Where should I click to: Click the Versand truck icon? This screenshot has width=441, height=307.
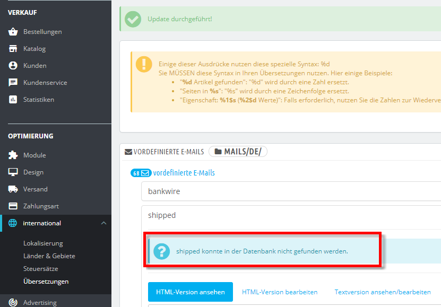(x=13, y=189)
